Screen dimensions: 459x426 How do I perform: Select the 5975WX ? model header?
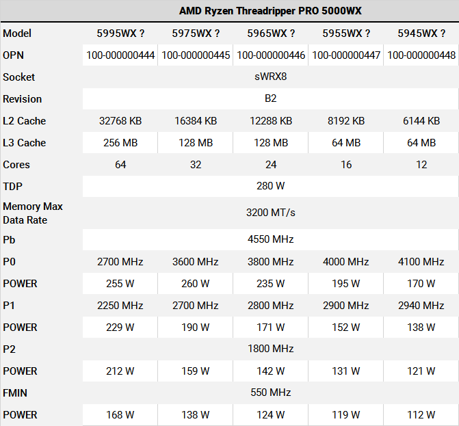pos(196,34)
